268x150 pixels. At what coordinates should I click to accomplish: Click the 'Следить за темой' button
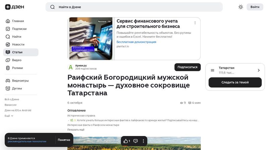click(235, 83)
